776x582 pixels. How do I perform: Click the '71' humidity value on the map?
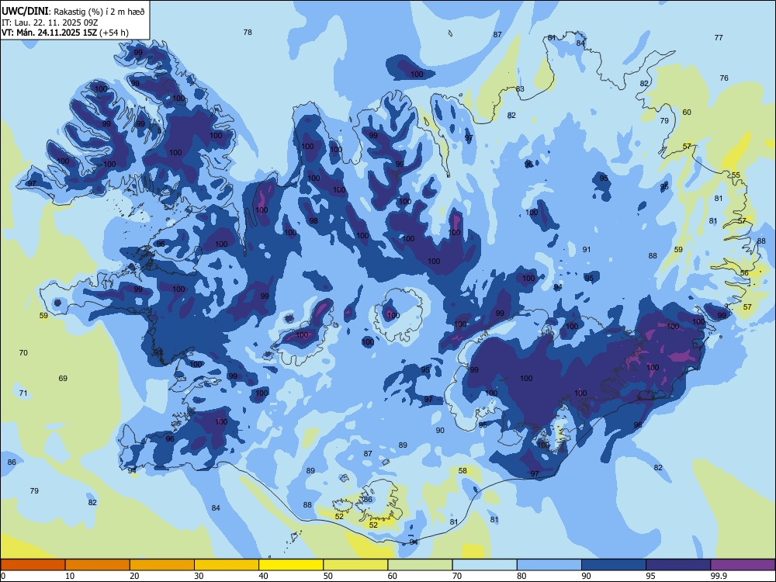click(23, 393)
